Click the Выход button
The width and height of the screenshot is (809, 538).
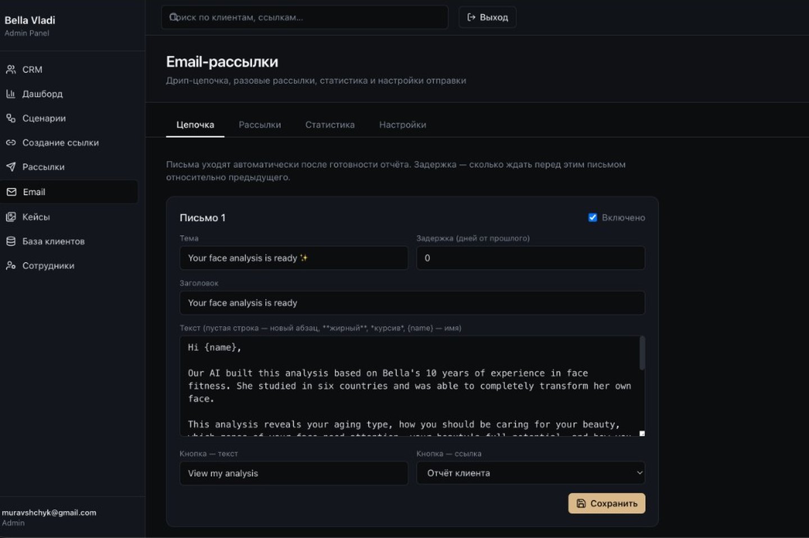pos(488,17)
